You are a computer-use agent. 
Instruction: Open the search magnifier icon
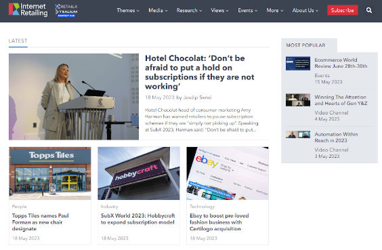[x=369, y=10]
